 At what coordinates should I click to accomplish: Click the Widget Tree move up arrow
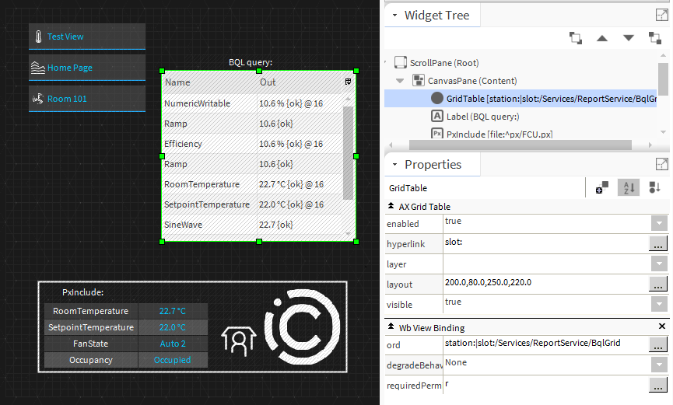(x=601, y=37)
